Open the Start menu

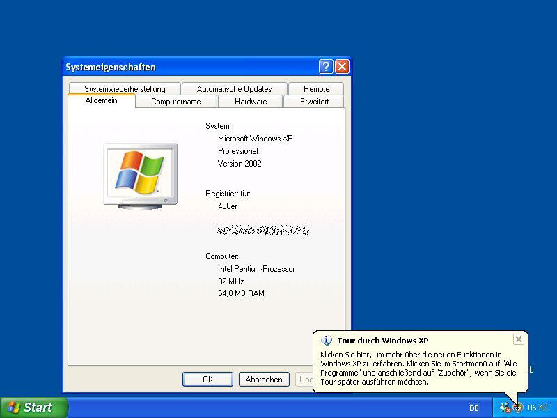pos(34,408)
